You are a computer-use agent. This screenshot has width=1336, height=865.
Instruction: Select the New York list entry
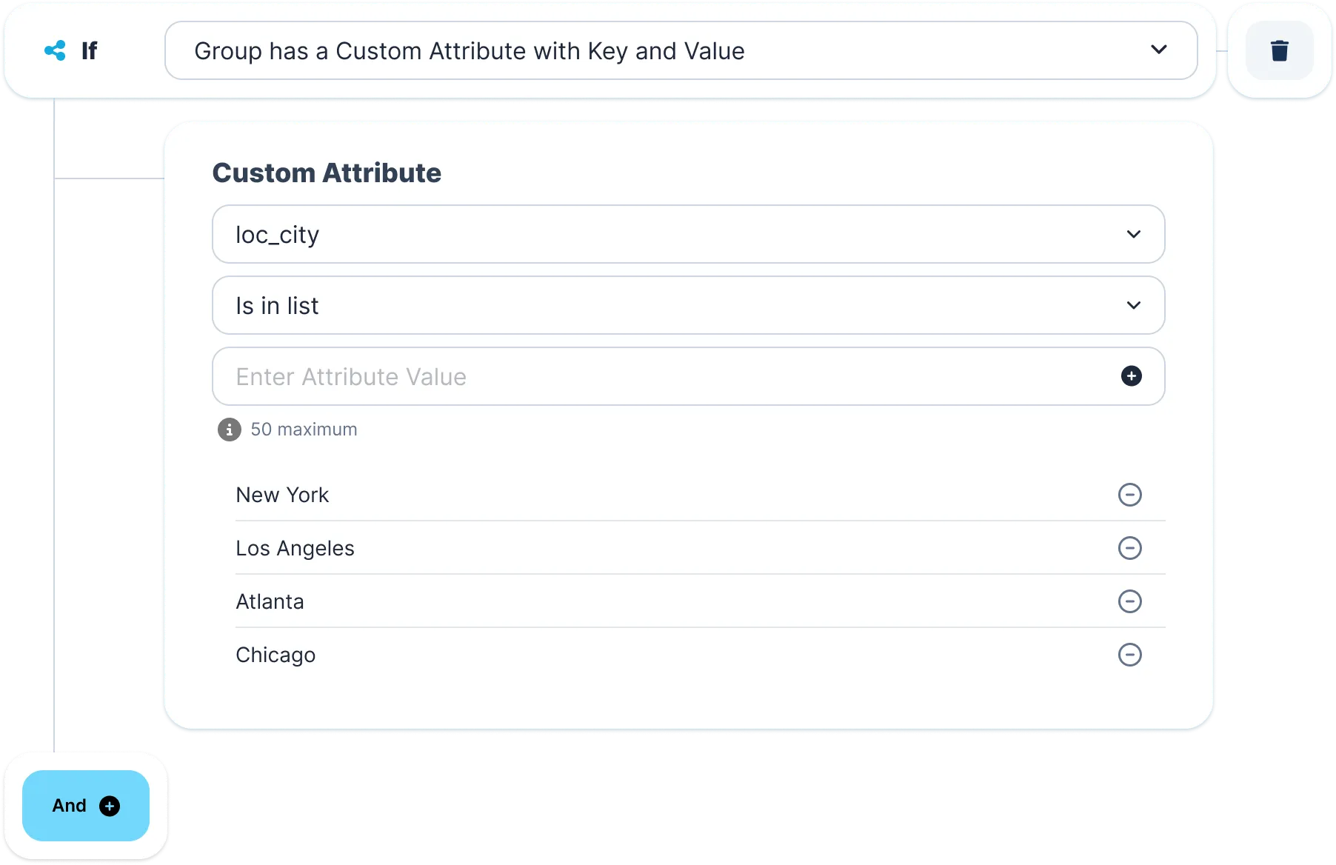282,495
